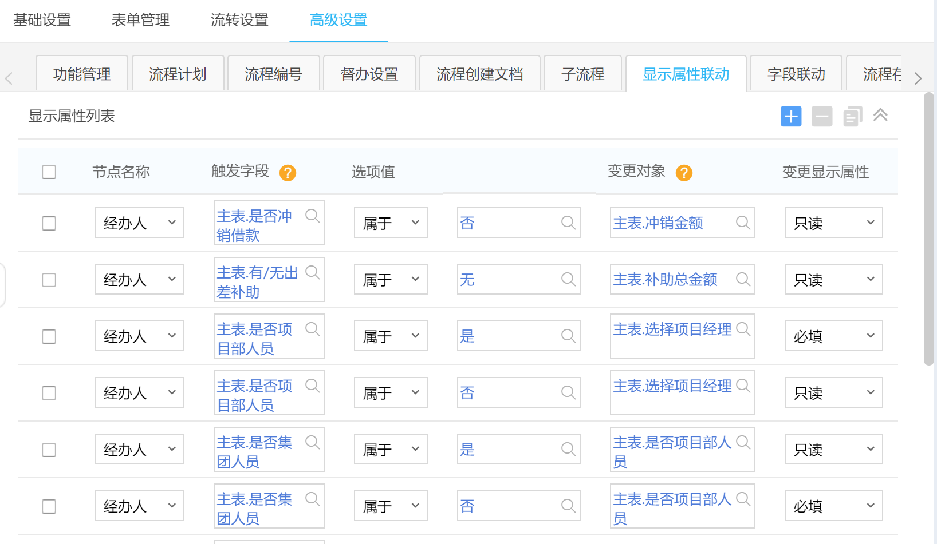This screenshot has width=937, height=544.
Task: Open the 属于 dropdown in the second row
Action: [391, 279]
